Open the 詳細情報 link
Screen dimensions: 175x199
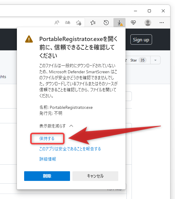(48, 159)
